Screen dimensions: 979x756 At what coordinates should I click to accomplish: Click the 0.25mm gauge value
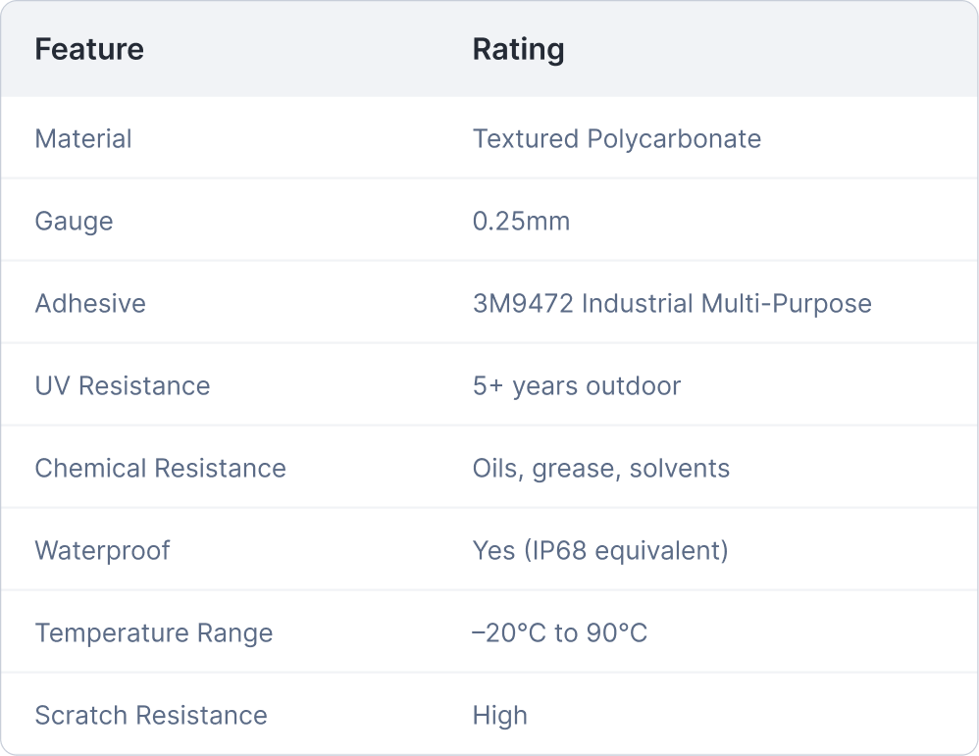(521, 221)
